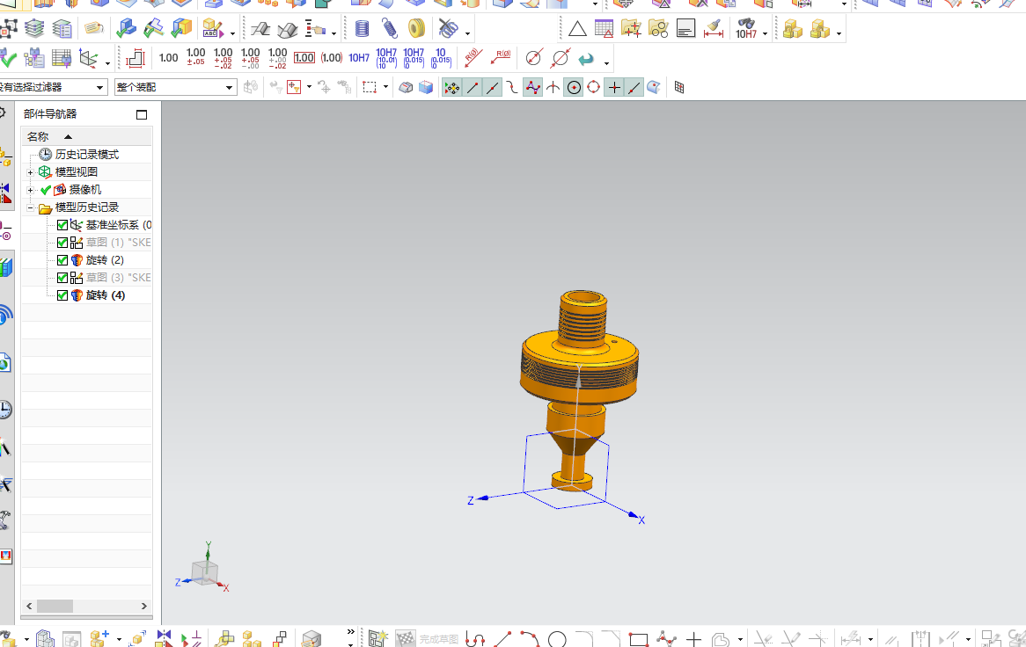The width and height of the screenshot is (1026, 647).
Task: Click the navigator horizontal scrollbar thumb
Action: tap(55, 607)
